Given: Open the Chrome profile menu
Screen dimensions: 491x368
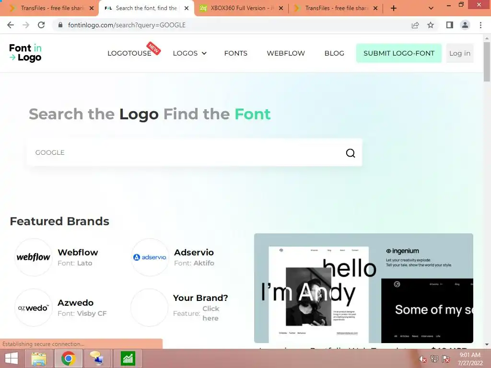Looking at the screenshot, I should pos(465,25).
